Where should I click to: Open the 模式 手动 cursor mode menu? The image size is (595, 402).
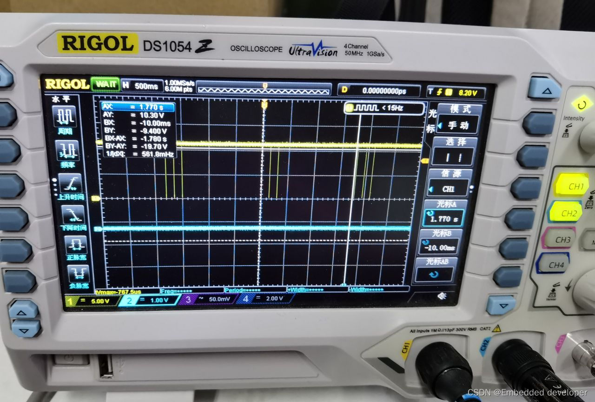tap(459, 119)
